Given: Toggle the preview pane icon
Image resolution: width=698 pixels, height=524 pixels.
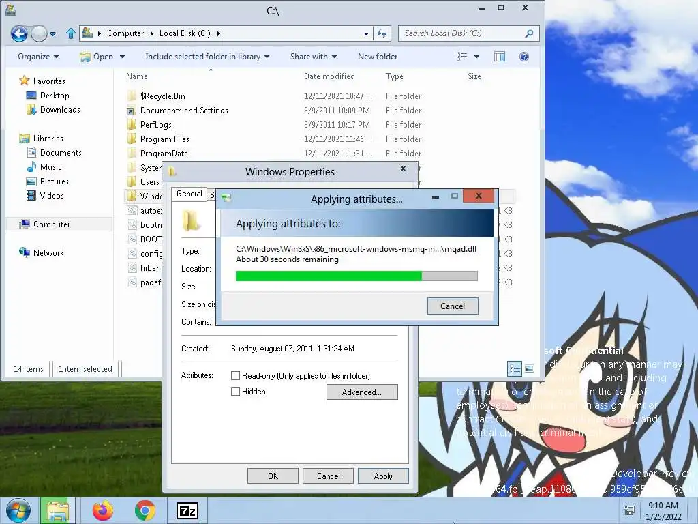Looking at the screenshot, I should pos(500,57).
